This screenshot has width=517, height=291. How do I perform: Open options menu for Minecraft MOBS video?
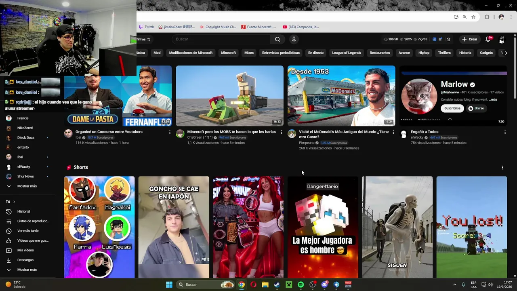pyautogui.click(x=282, y=132)
